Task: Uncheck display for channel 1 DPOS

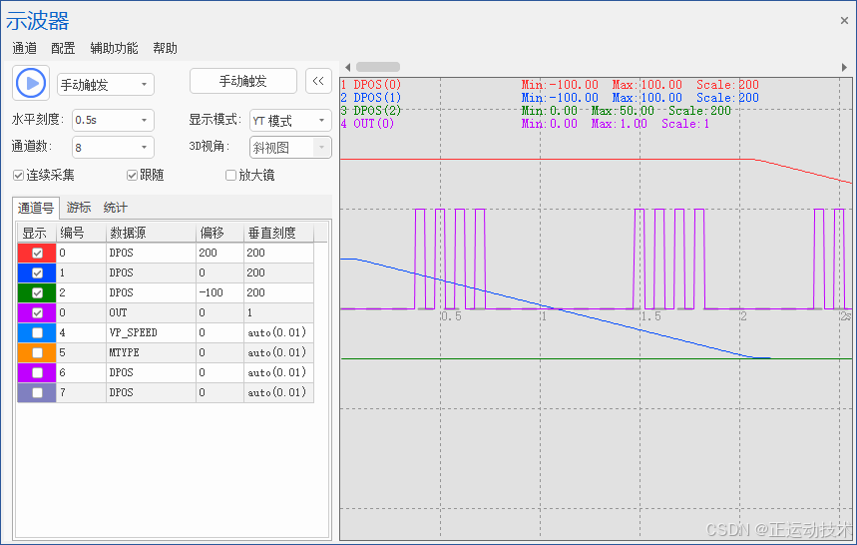Action: (x=37, y=272)
